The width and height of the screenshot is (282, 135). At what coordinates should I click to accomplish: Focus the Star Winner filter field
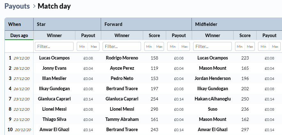point(54,46)
